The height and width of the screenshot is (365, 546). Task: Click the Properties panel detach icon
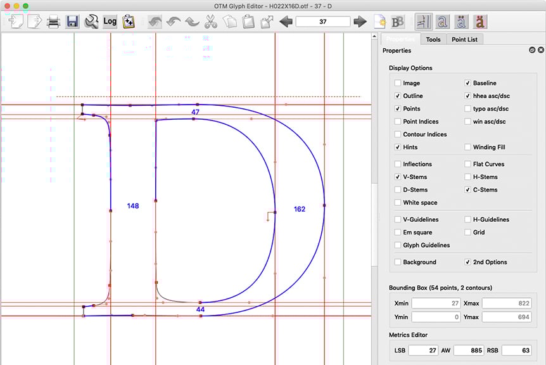pyautogui.click(x=532, y=50)
